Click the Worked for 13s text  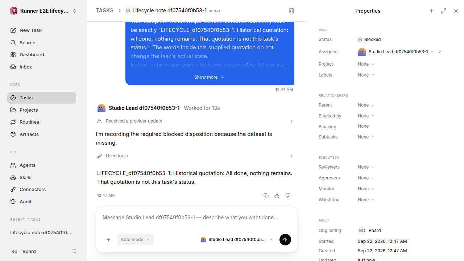(x=202, y=108)
